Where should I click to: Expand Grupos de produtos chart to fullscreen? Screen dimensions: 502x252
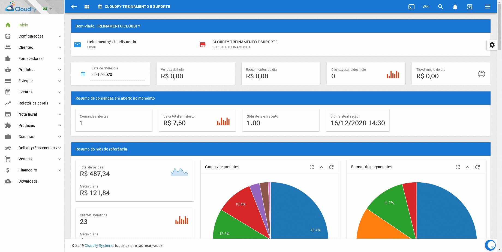312,167
